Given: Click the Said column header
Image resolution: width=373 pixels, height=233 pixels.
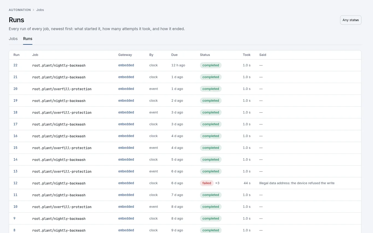Looking at the screenshot, I should coord(263,55).
